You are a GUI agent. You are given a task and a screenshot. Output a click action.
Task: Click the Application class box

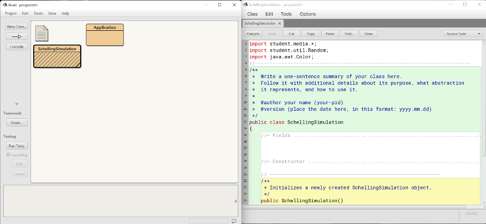click(x=104, y=35)
